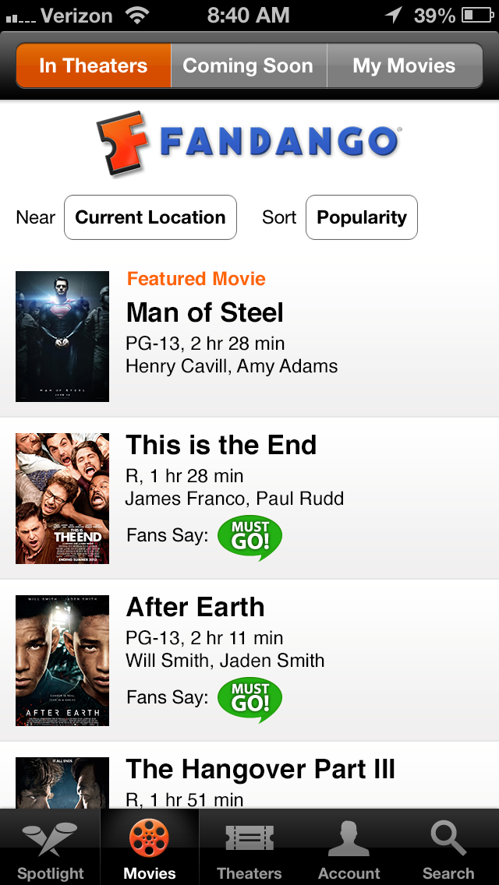499x885 pixels.
Task: Tap the Must Go badge for After Earth
Action: click(249, 699)
